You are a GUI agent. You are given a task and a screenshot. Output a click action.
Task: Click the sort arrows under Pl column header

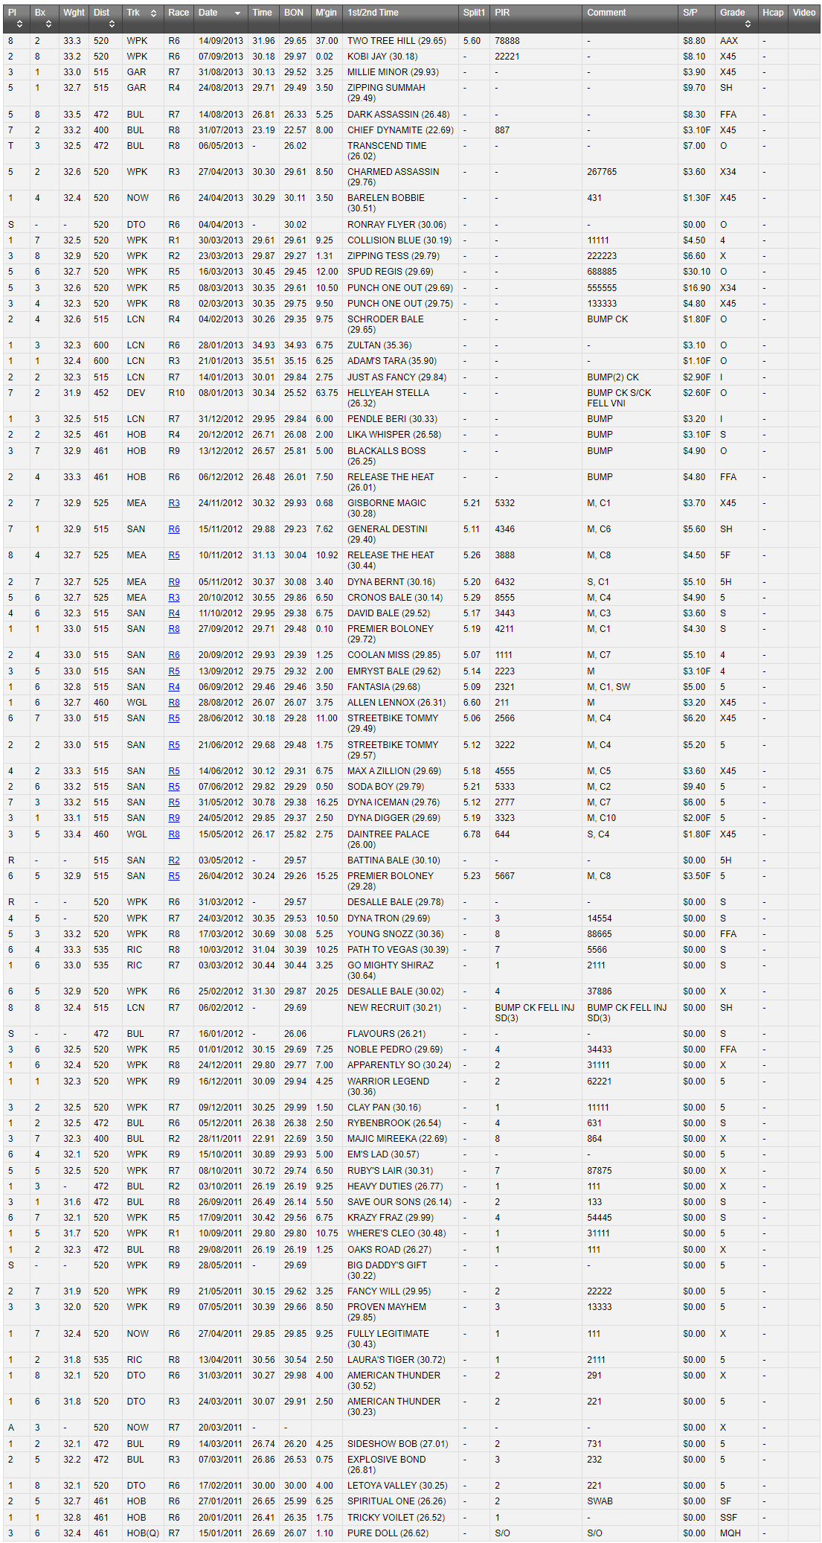click(x=19, y=25)
